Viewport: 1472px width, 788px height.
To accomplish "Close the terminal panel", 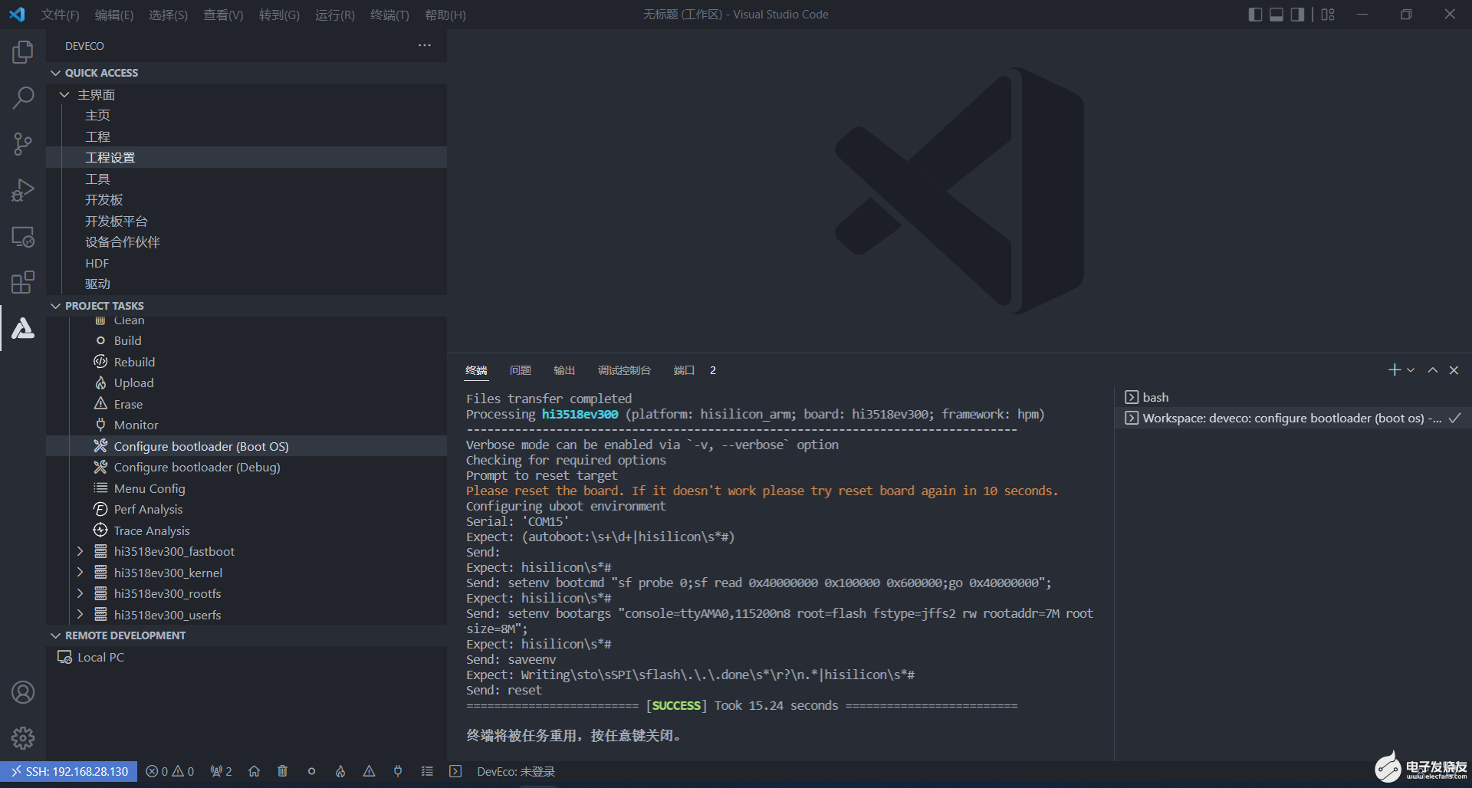I will click(1454, 370).
